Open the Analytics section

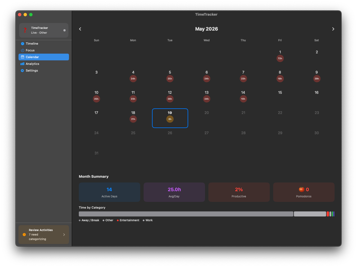(44, 64)
